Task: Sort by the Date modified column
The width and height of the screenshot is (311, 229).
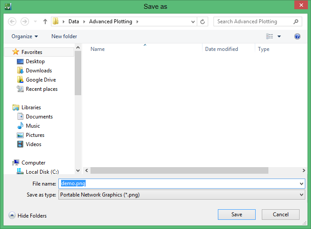Action: 221,49
